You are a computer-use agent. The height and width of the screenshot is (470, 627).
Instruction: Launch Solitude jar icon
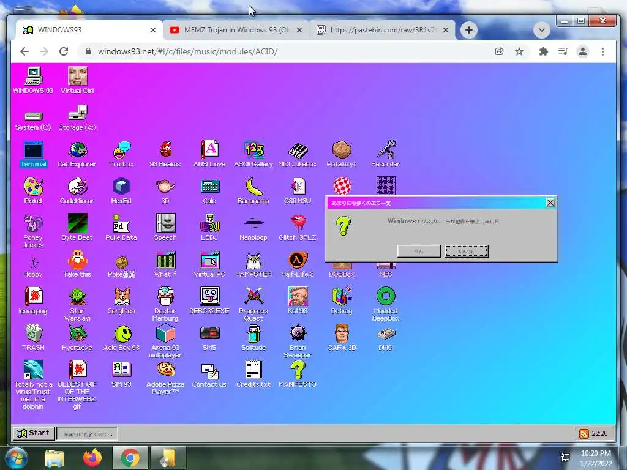(x=253, y=338)
